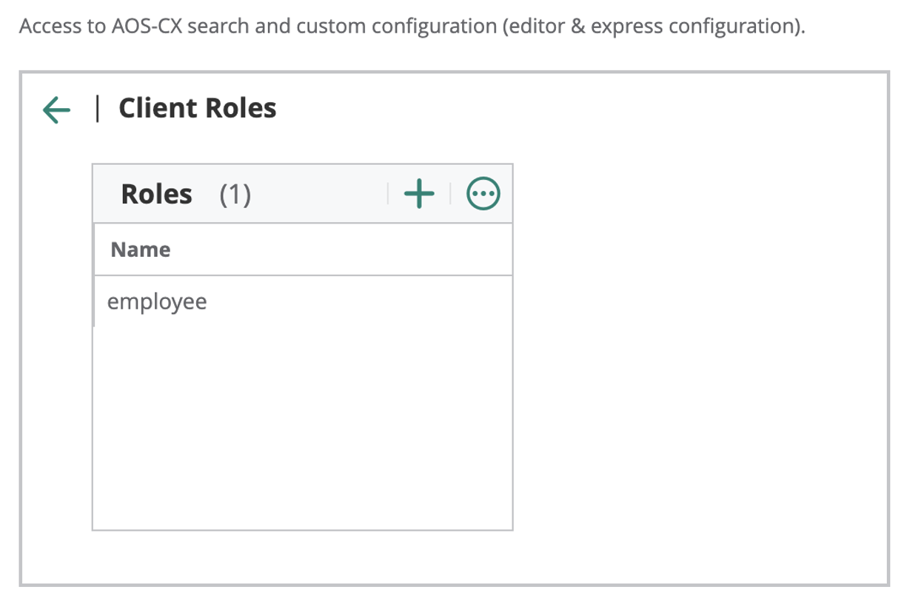Screen dimensions: 924x604
Task: Open the circled ellipsis more-options menu
Action: [483, 194]
